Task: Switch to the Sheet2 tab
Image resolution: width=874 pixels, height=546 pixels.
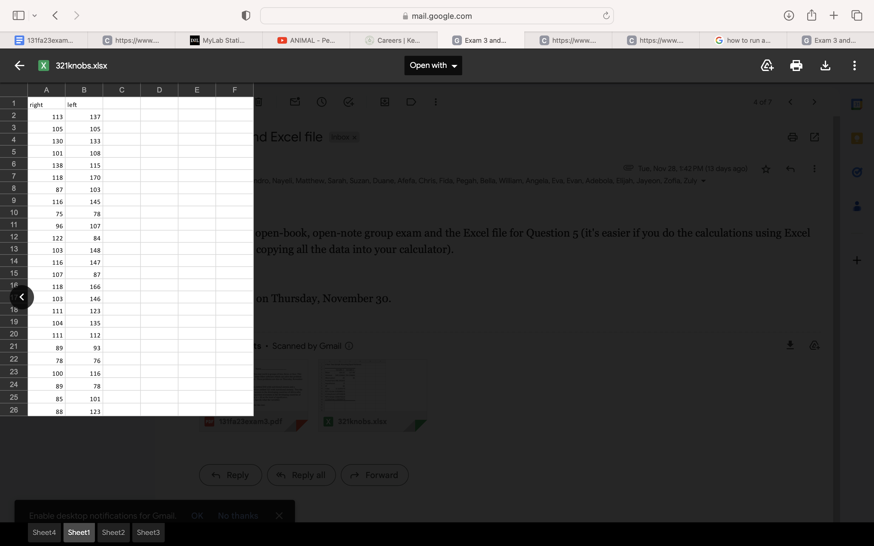Action: click(113, 532)
